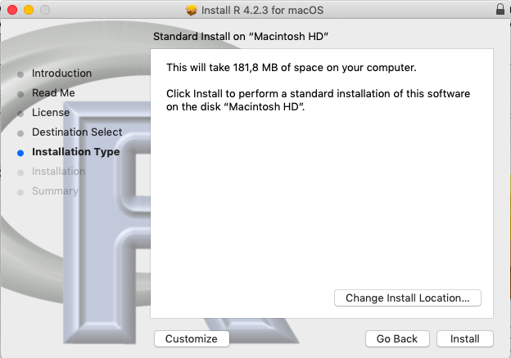Click the Install button
Viewport: 511px width, 358px height.
point(464,339)
